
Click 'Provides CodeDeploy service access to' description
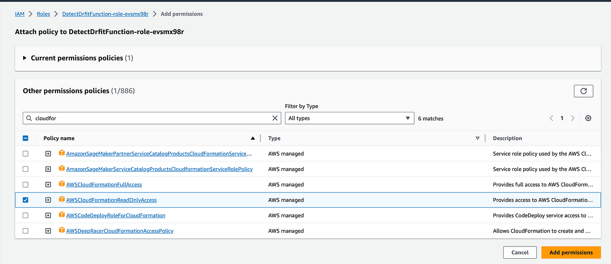pyautogui.click(x=543, y=215)
